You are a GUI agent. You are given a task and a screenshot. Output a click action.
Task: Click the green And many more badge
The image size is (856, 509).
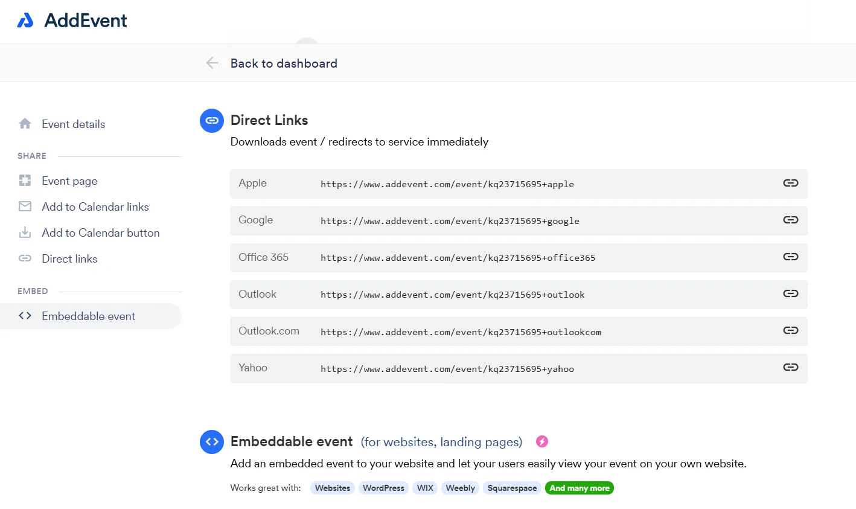tap(580, 488)
